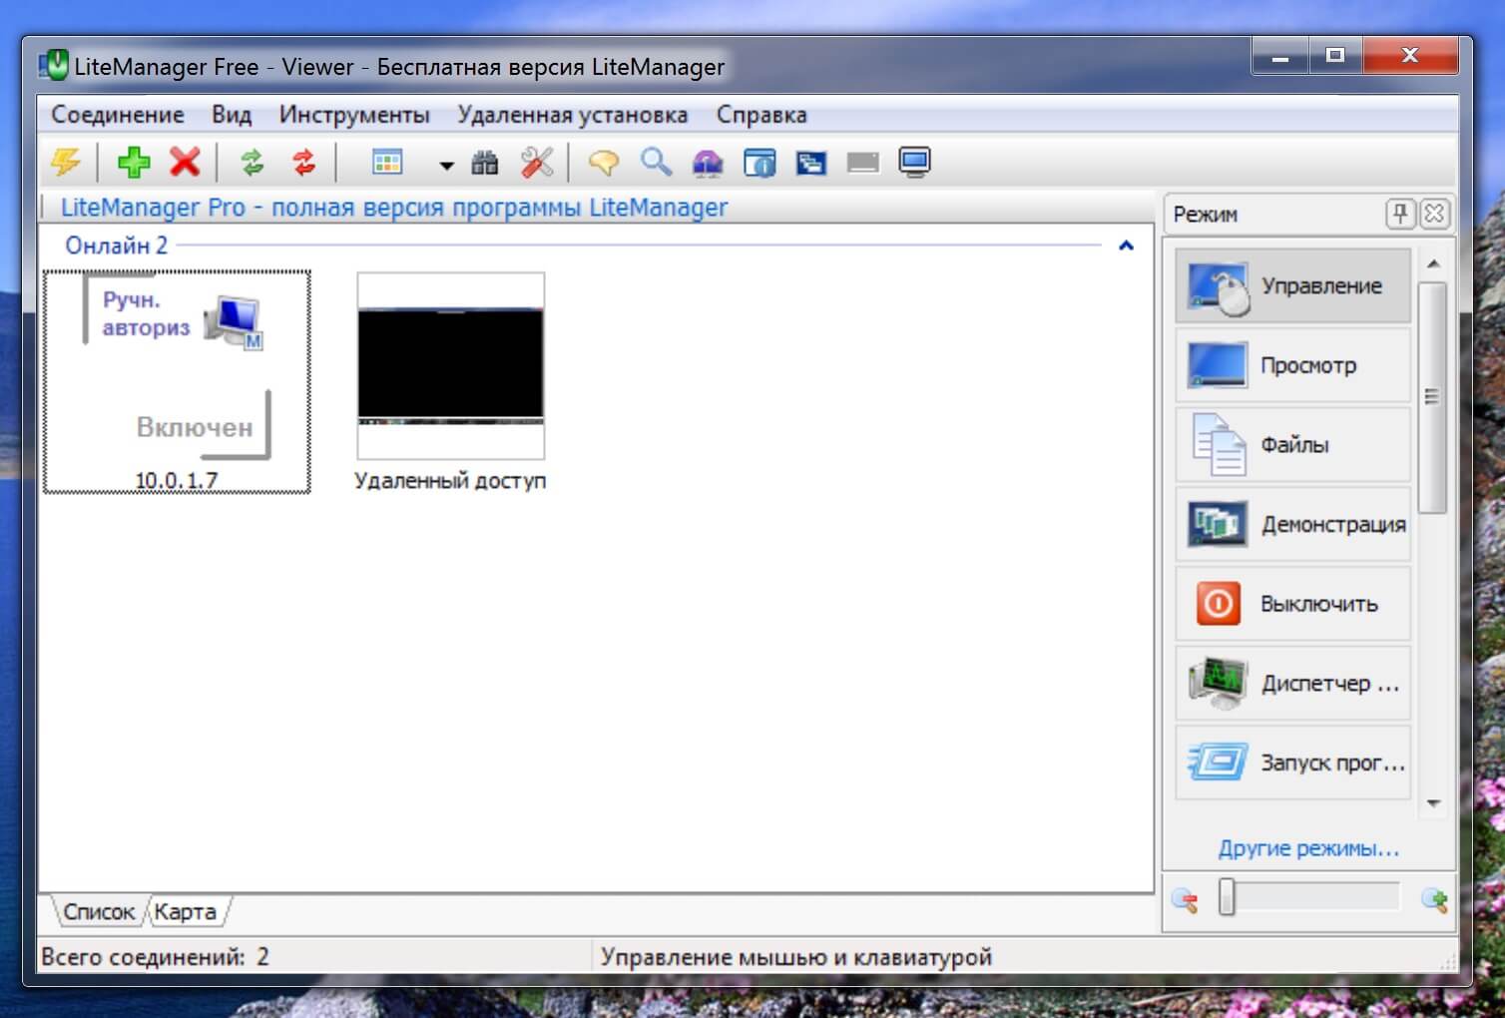The height and width of the screenshot is (1018, 1505).
Task: Click the mode list scrollbar thumb
Action: (x=1433, y=397)
